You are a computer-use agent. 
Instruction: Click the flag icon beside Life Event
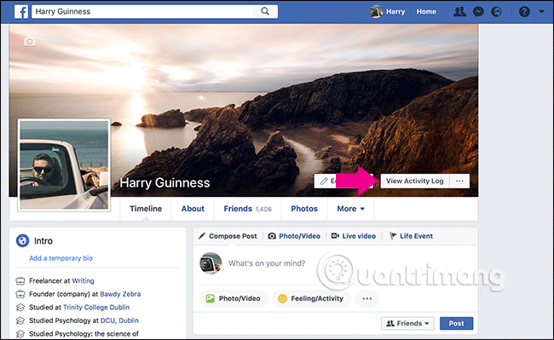pyautogui.click(x=393, y=236)
